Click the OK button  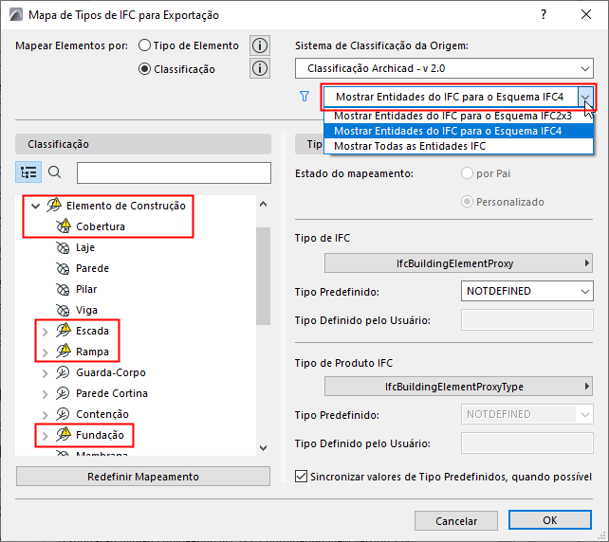coord(550,520)
